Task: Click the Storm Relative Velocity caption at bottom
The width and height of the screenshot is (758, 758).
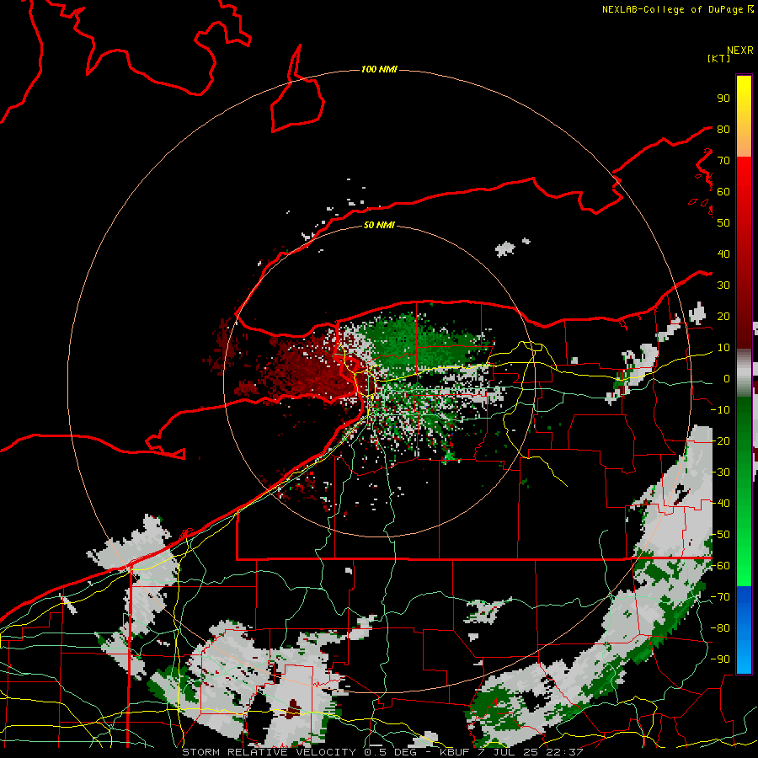Action: click(x=382, y=752)
